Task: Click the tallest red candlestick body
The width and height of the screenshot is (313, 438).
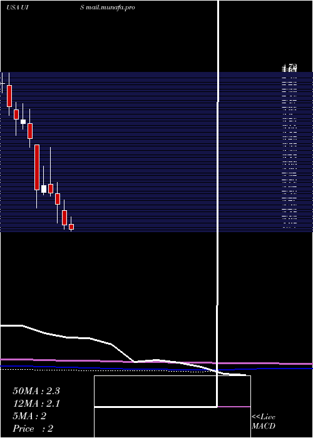Action: click(x=37, y=167)
